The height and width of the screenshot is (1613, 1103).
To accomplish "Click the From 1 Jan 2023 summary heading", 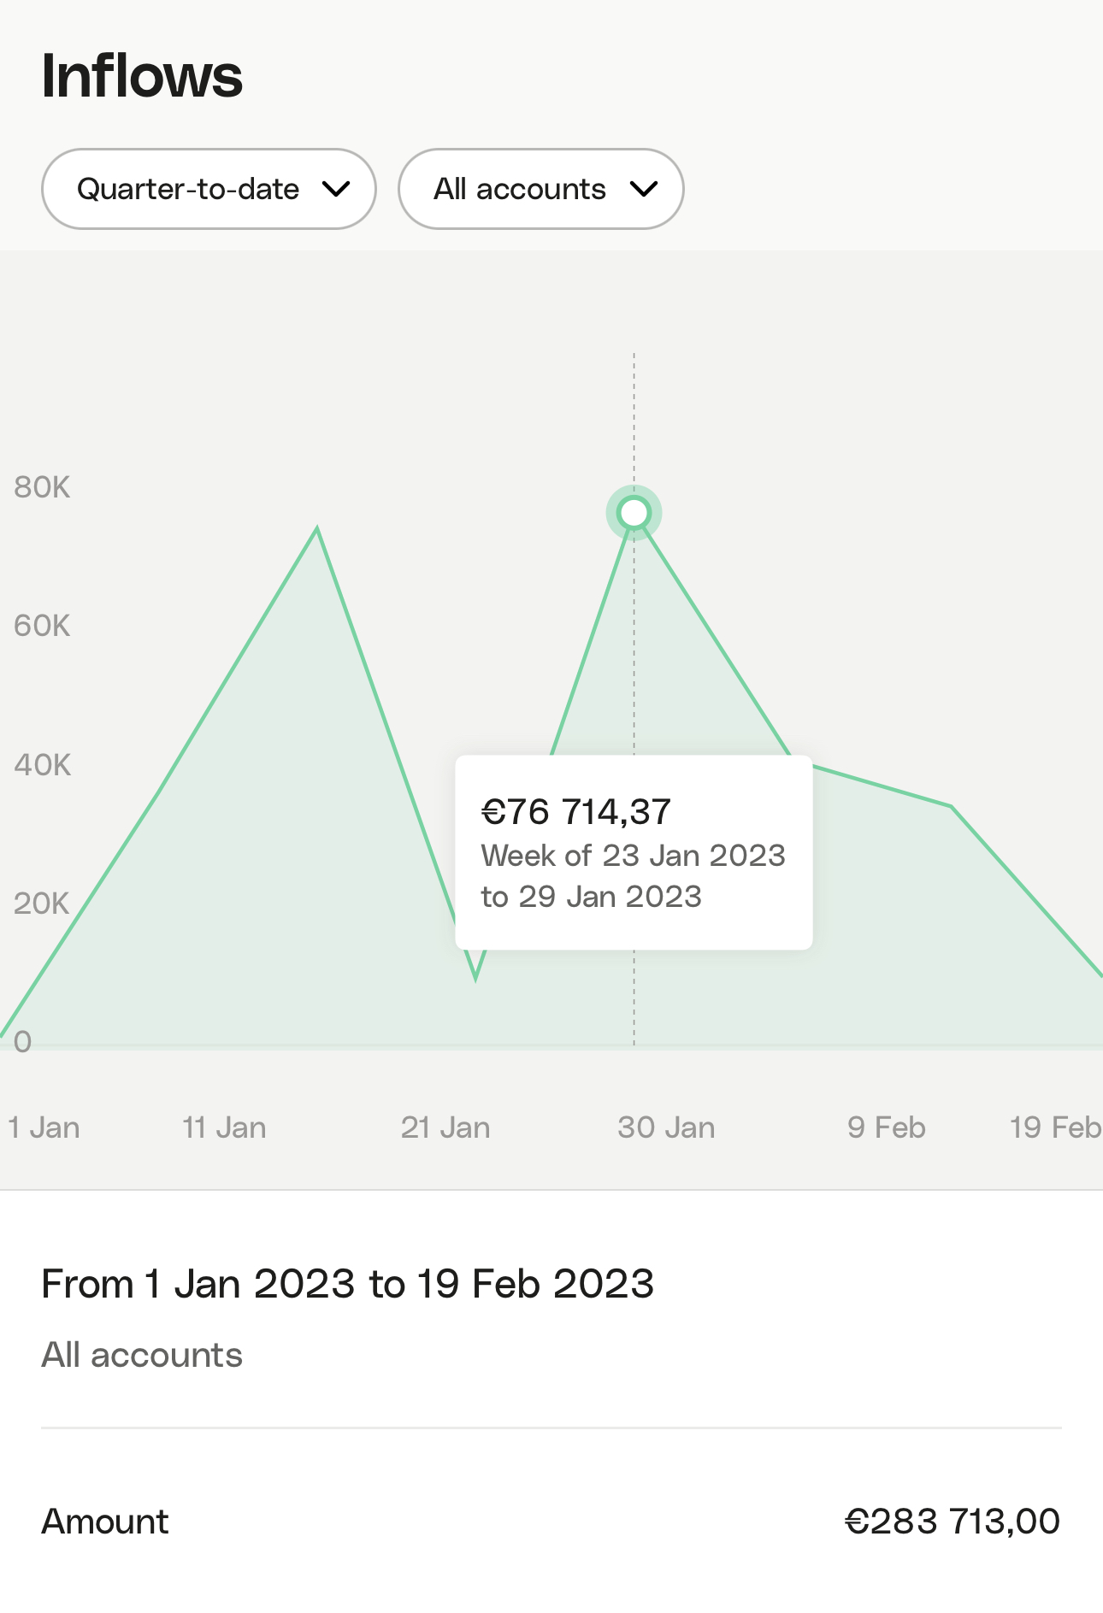I will coord(347,1284).
